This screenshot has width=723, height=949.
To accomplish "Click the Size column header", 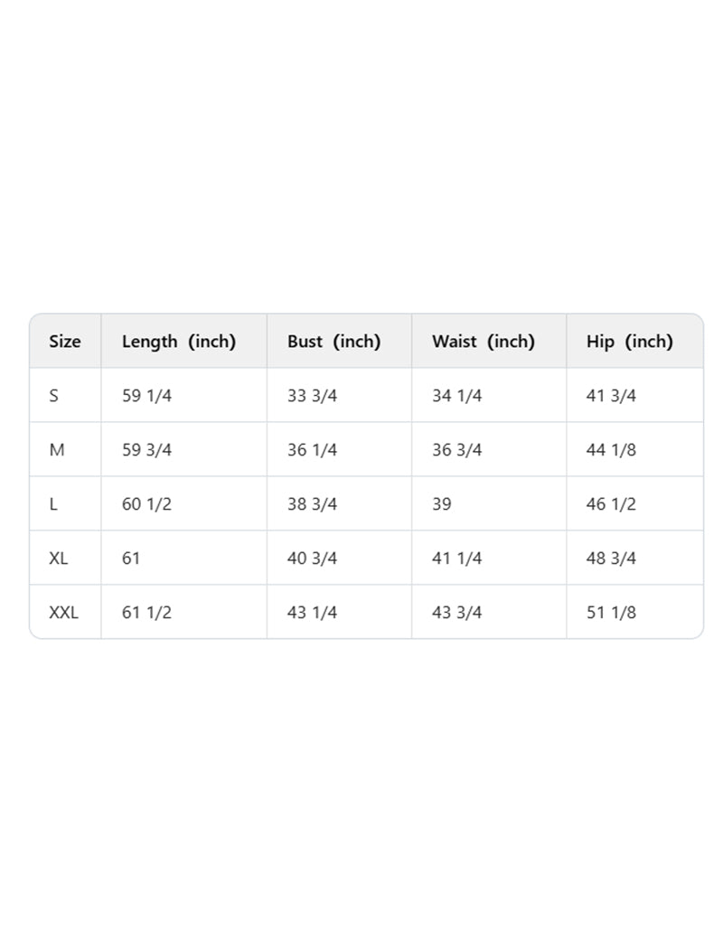I will (x=65, y=342).
